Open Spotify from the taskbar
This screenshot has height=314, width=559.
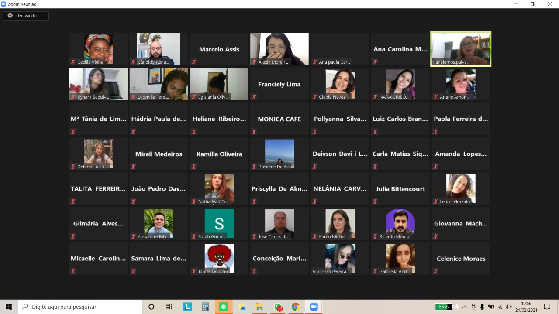click(x=224, y=307)
